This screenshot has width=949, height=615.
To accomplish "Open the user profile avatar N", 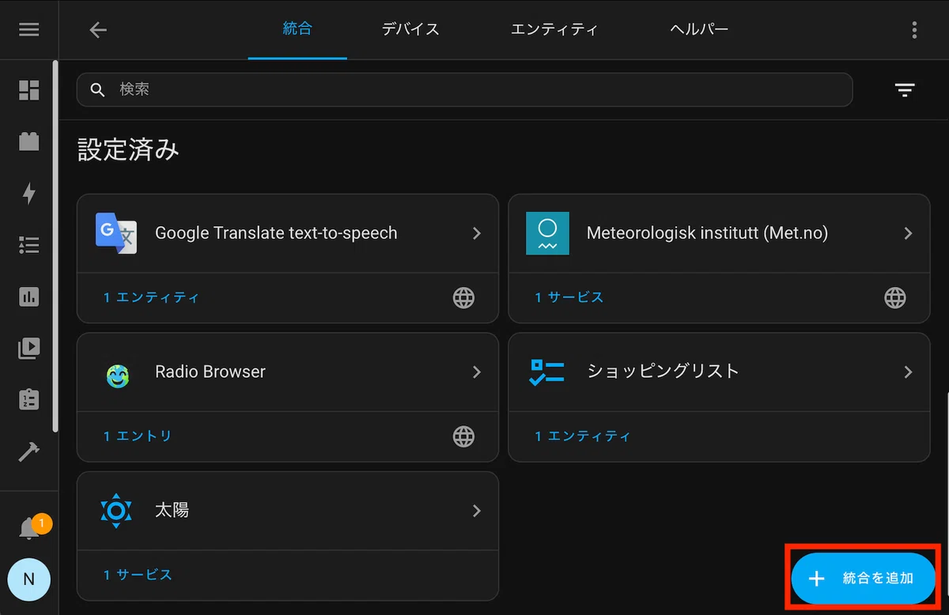I will tap(29, 579).
